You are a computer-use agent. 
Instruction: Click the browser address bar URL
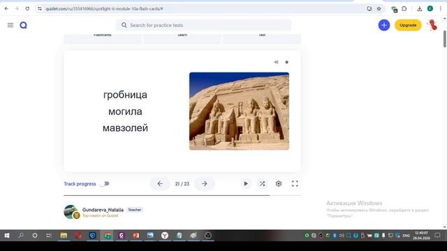(x=104, y=9)
